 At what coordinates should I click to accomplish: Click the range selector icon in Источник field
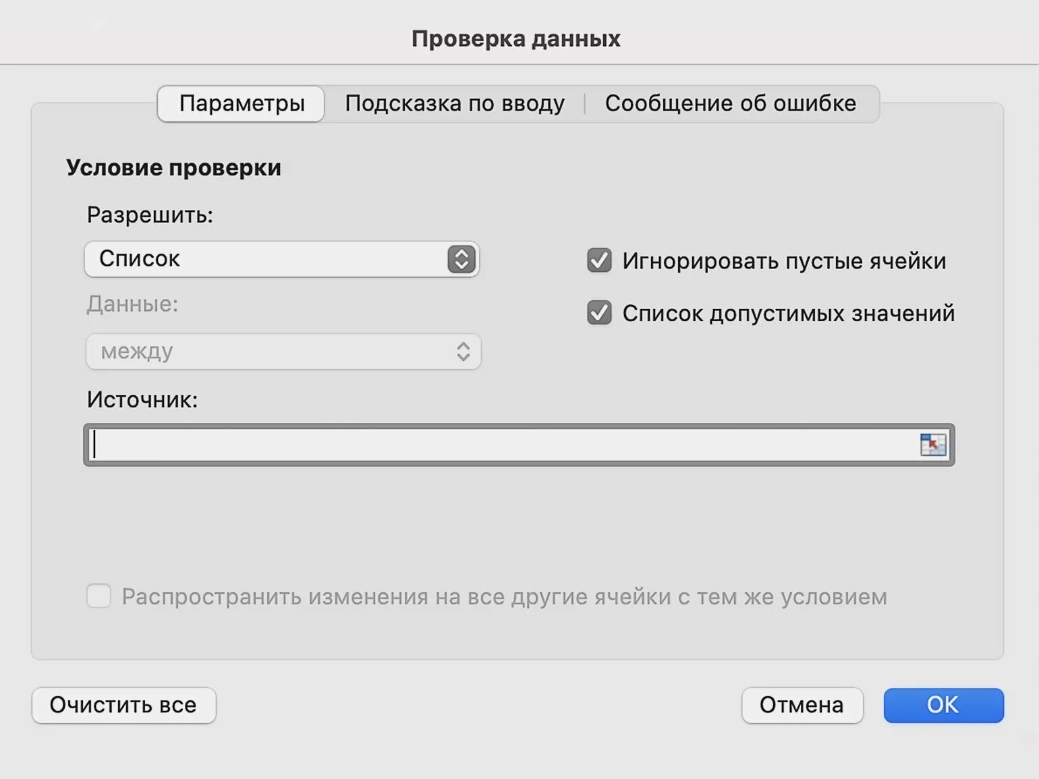point(933,444)
